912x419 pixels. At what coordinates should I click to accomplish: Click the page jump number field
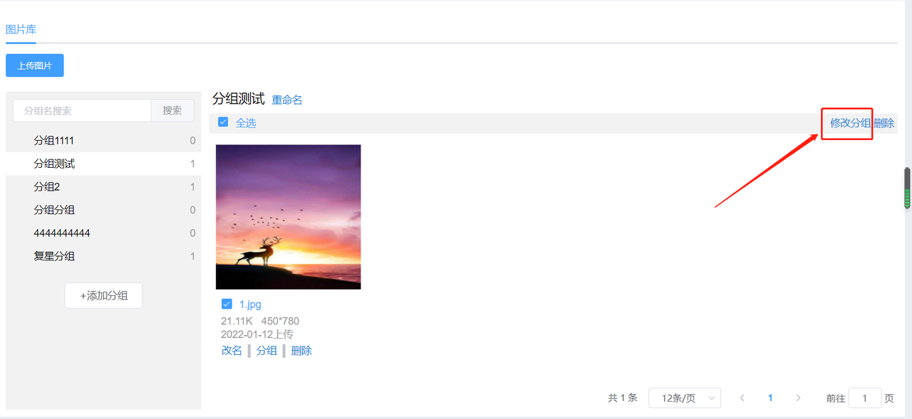click(865, 398)
